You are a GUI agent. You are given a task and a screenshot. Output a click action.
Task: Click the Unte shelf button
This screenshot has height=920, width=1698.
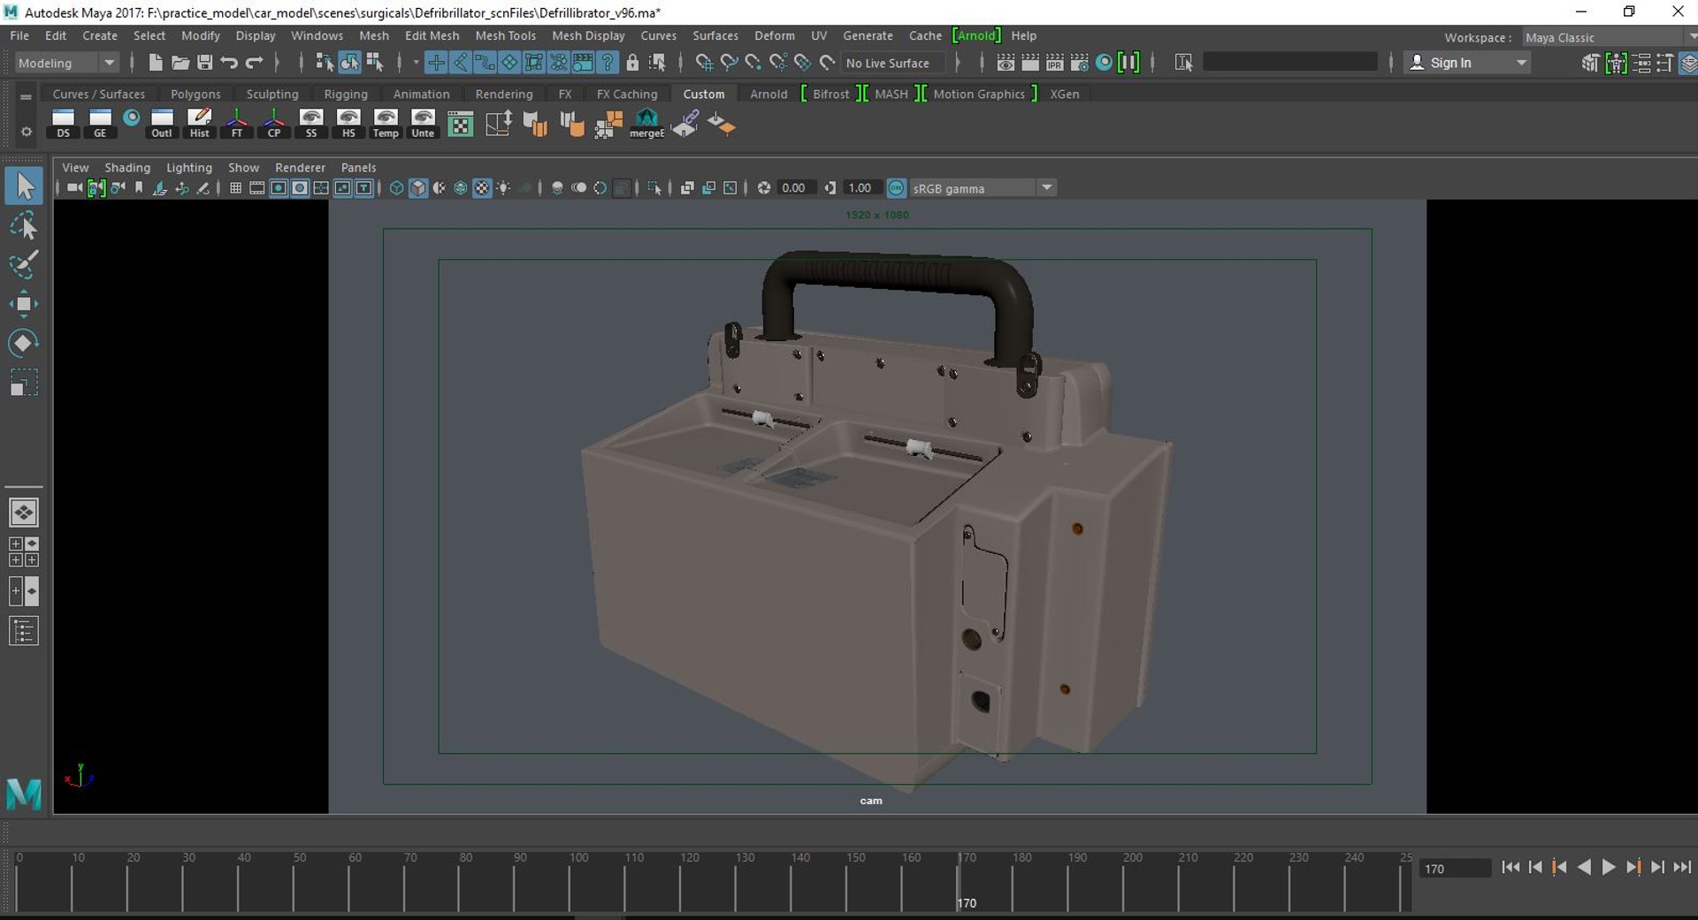click(423, 124)
